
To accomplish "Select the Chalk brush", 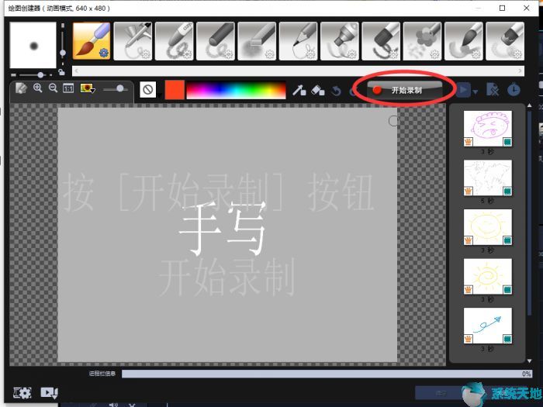I will (257, 41).
